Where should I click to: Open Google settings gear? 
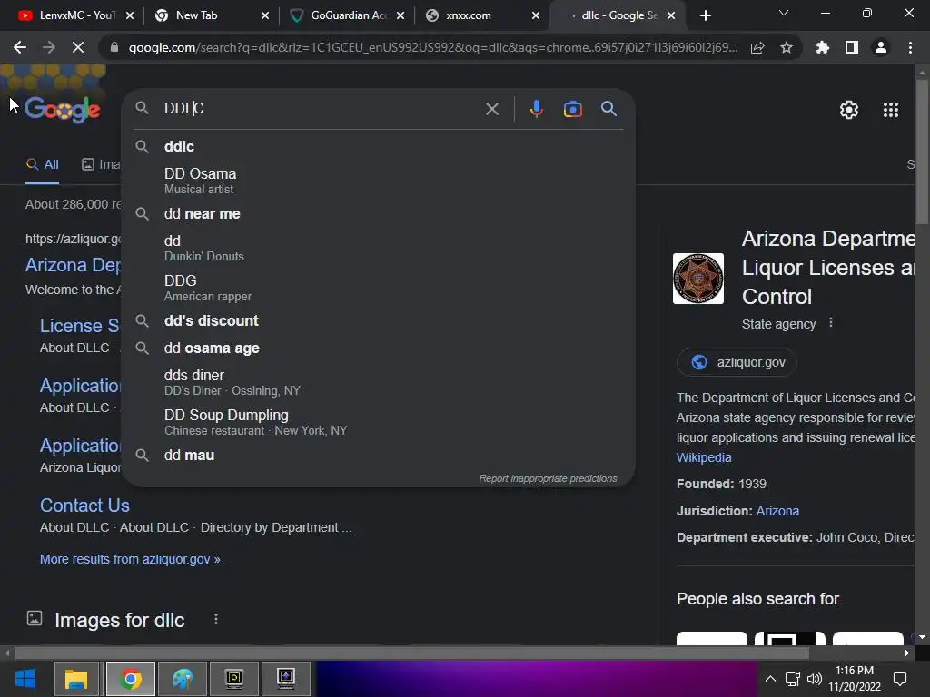click(x=849, y=110)
